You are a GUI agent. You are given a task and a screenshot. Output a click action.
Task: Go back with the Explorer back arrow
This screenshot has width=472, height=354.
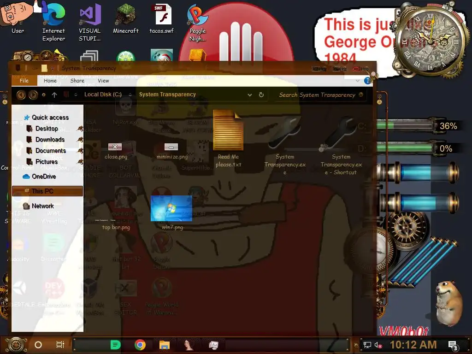point(21,95)
